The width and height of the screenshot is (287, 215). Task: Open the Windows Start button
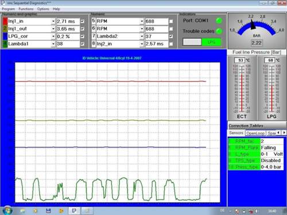pyautogui.click(x=7, y=210)
